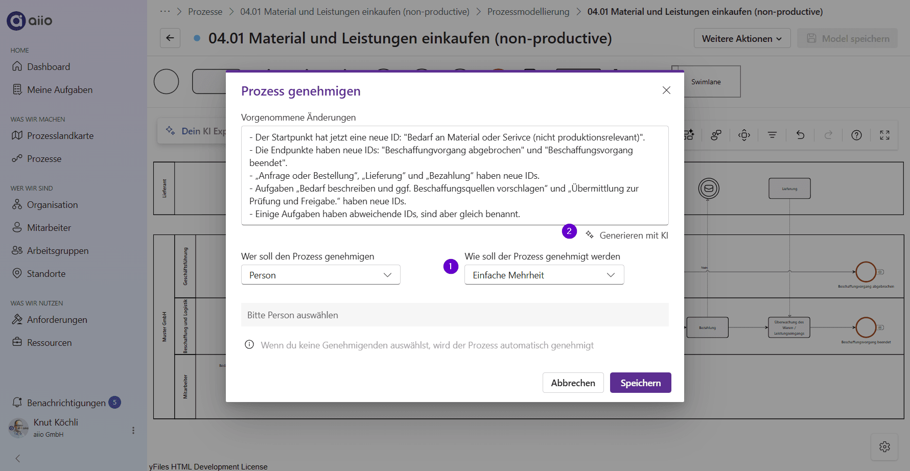Screen dimensions: 910x471
Task: Open the Prozessmodellierung breadcrumb link
Action: point(528,11)
